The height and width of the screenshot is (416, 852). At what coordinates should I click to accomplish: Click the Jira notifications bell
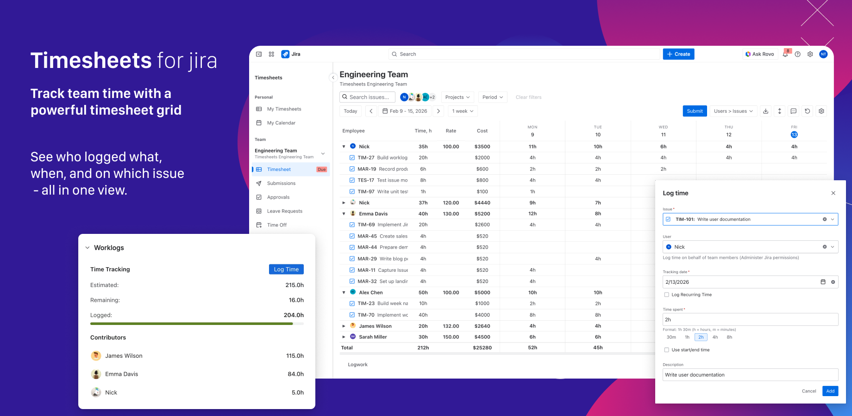point(785,54)
